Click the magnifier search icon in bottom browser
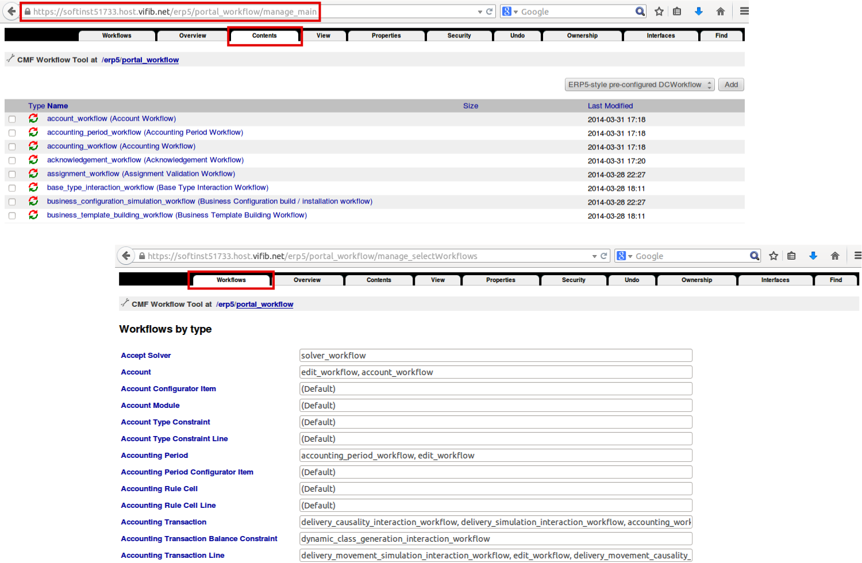 (755, 256)
